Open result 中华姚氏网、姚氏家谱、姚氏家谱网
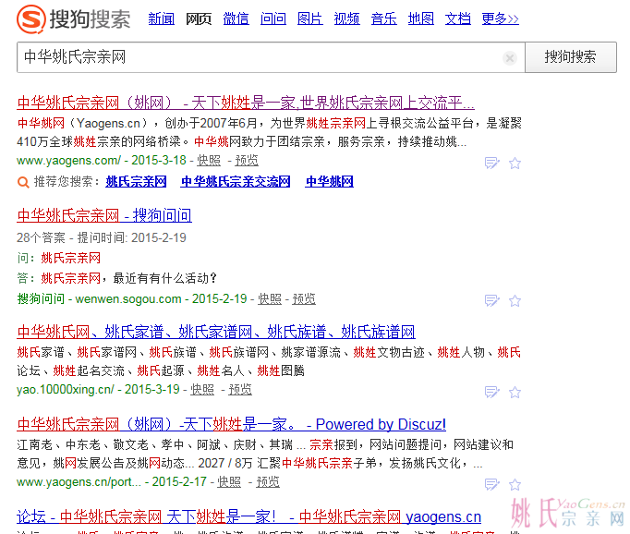The image size is (630, 534). pos(216,333)
